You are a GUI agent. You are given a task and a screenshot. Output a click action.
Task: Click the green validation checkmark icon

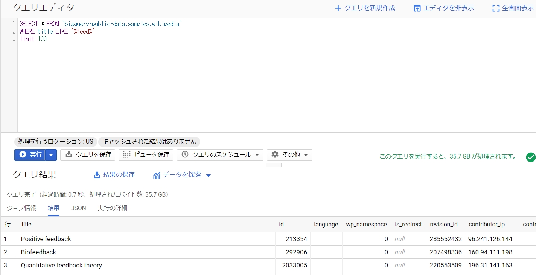531,157
